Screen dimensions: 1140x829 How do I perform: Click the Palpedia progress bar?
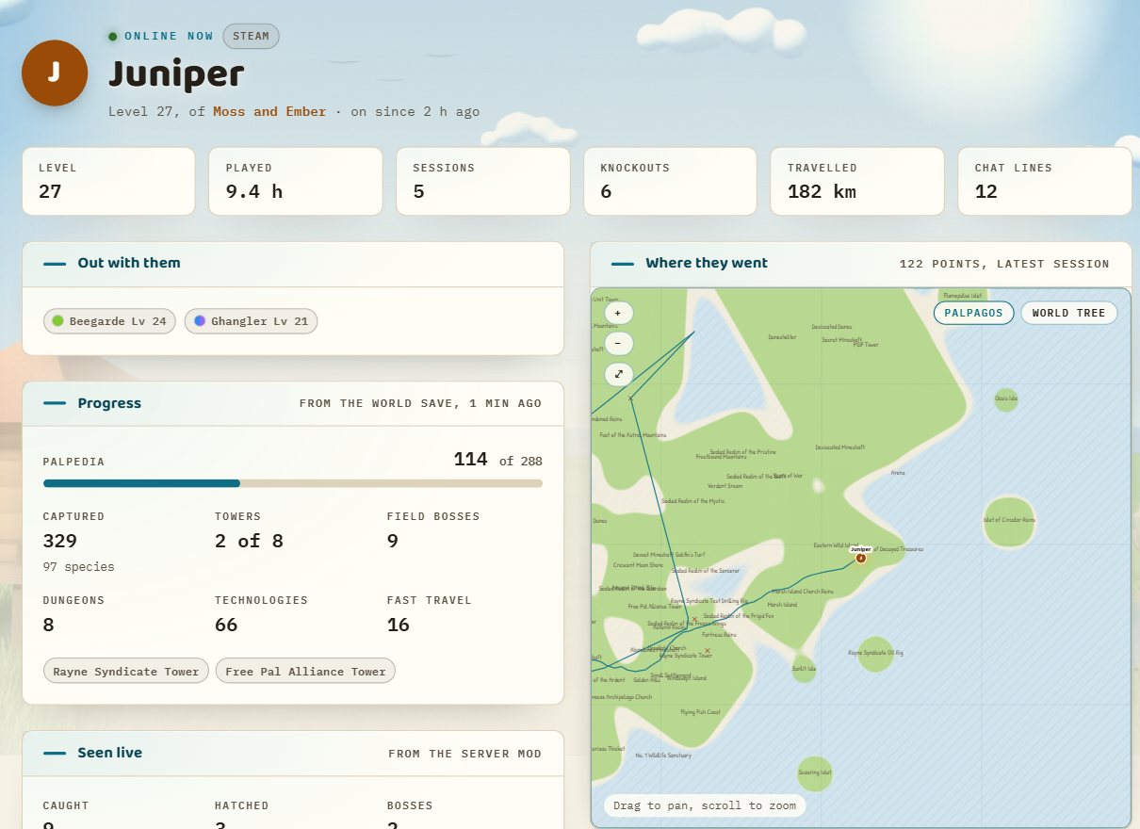(293, 483)
